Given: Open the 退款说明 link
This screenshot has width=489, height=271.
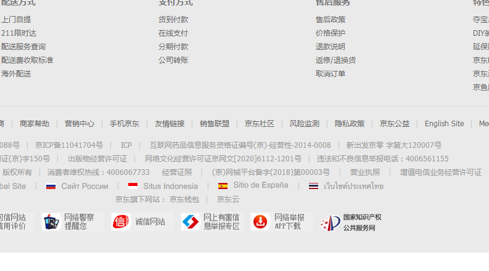Looking at the screenshot, I should (331, 47).
